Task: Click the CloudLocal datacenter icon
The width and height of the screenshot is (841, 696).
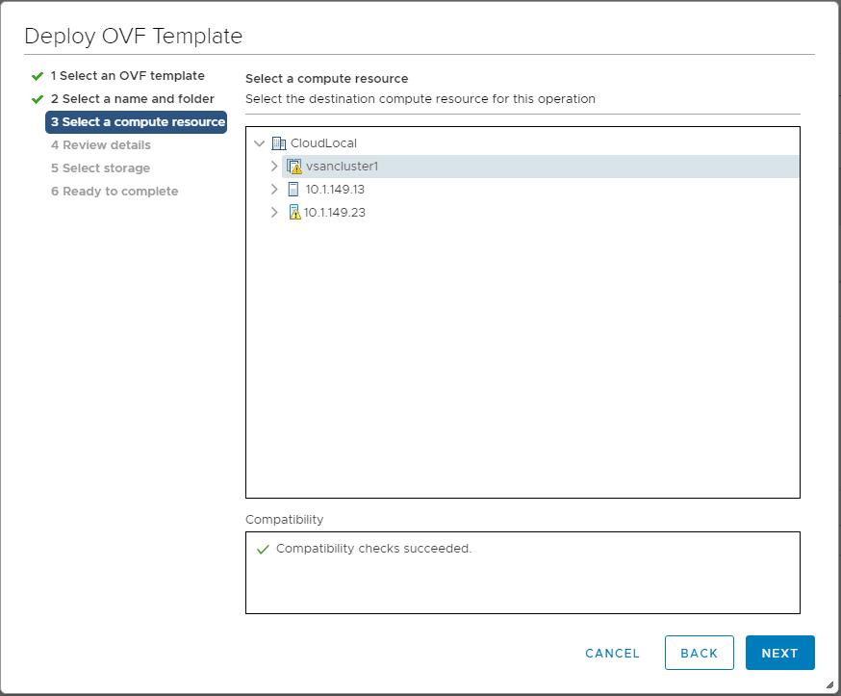Action: pos(279,143)
